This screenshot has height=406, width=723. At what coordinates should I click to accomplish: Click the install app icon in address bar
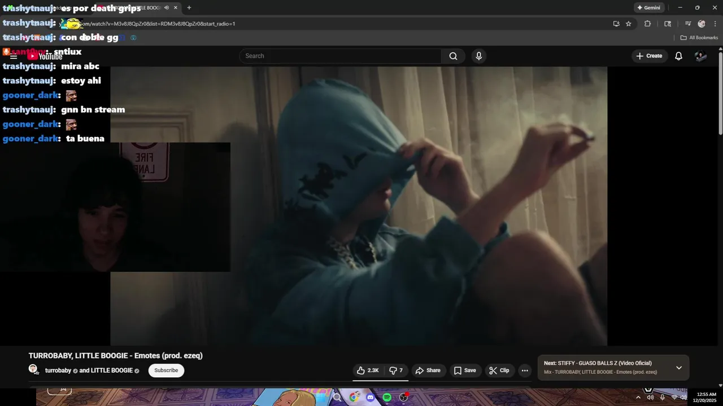tap(616, 24)
